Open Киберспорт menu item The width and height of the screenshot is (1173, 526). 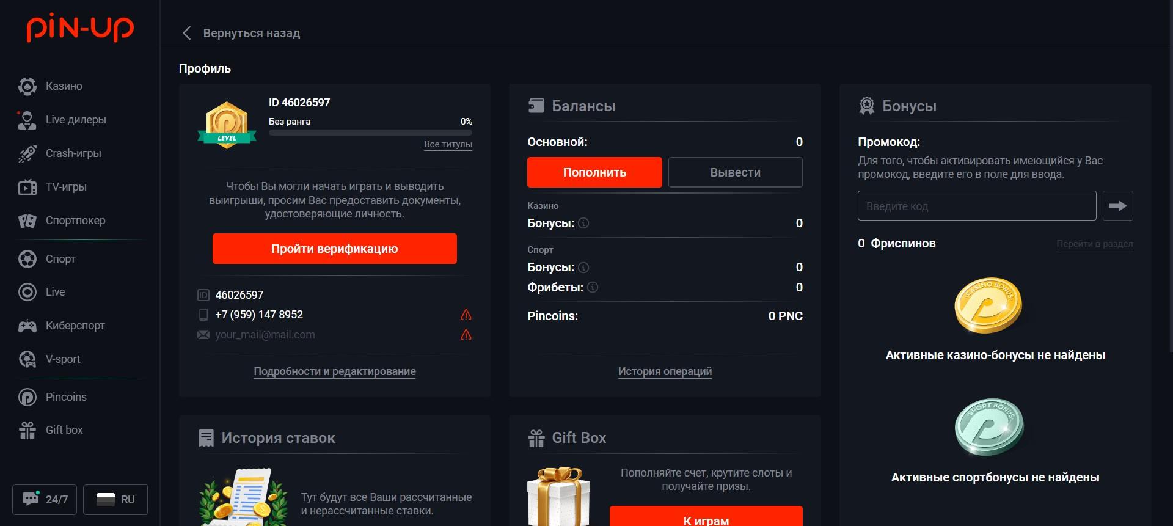75,326
